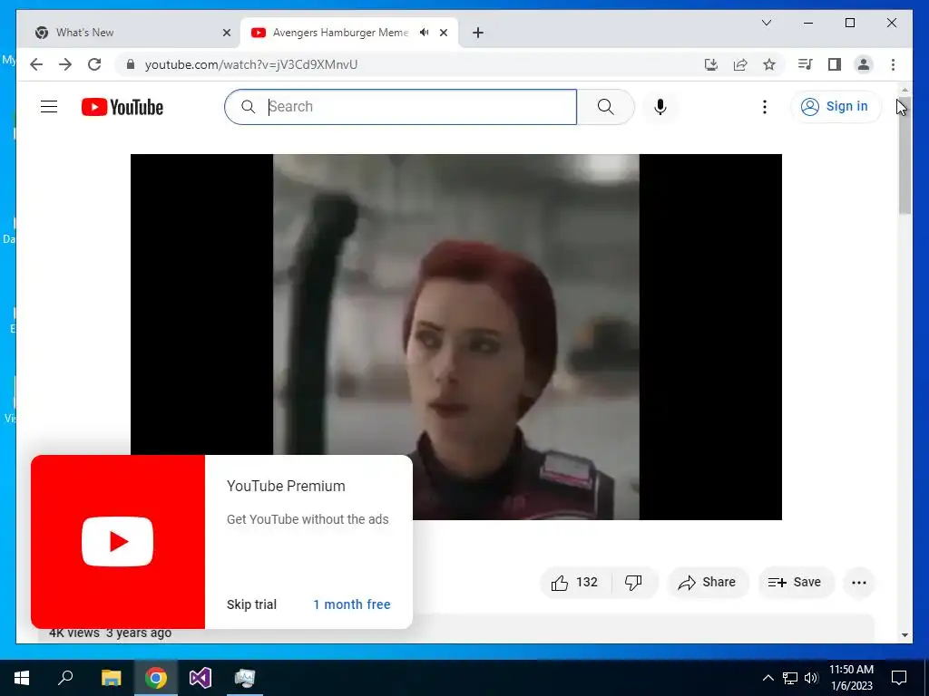The height and width of the screenshot is (696, 929).
Task: Close the What's New tab
Action: (226, 33)
